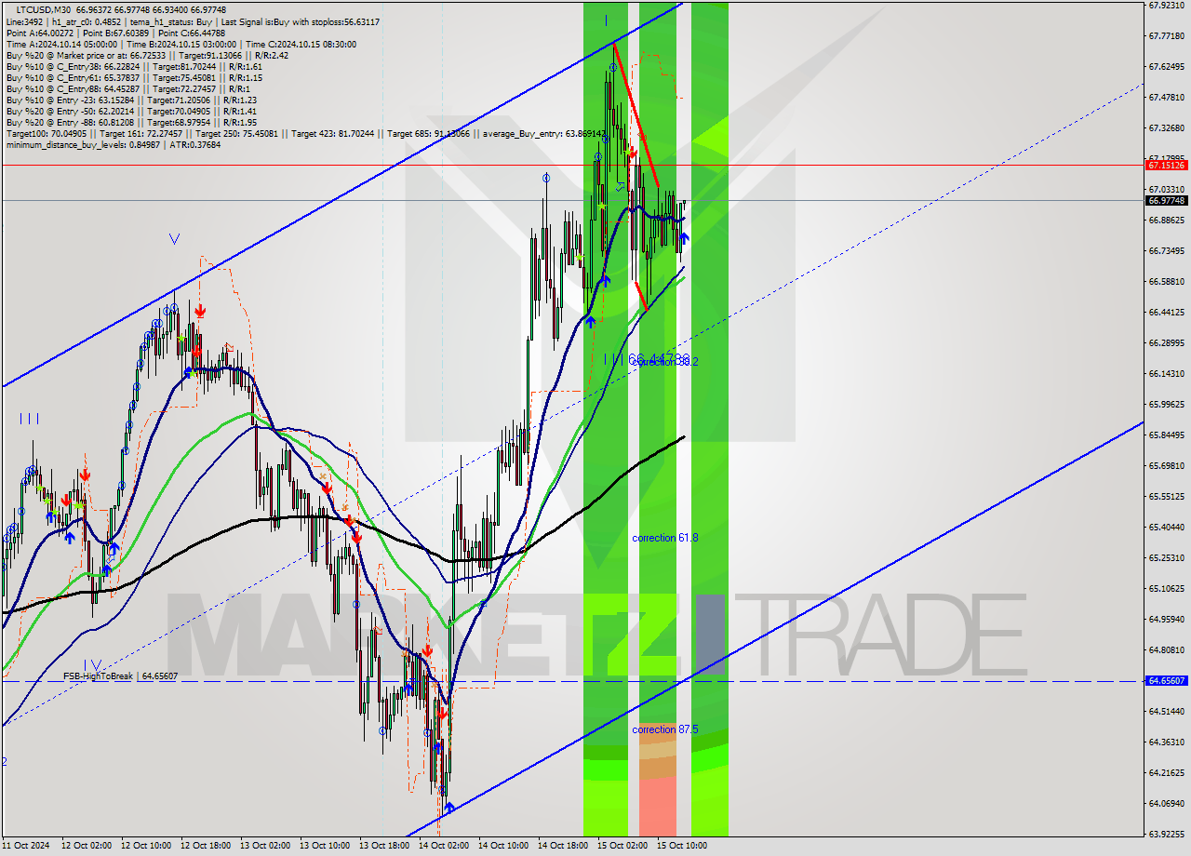Click the '12 Oct 18:00' time axis label

(205, 846)
